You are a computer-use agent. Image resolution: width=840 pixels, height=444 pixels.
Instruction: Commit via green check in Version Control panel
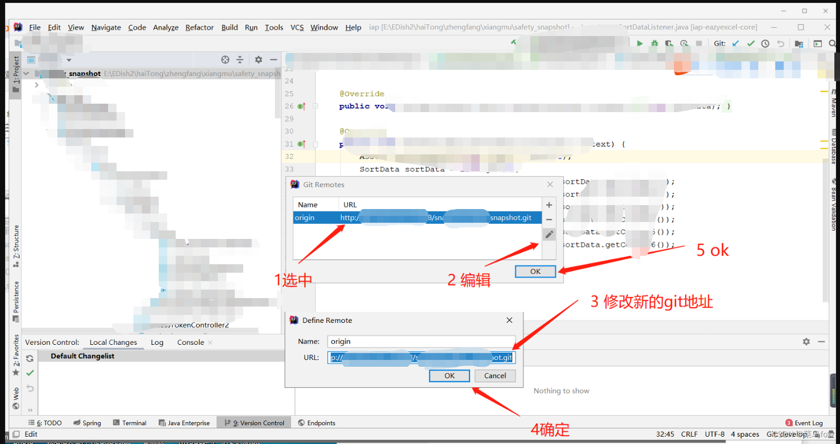pyautogui.click(x=30, y=373)
